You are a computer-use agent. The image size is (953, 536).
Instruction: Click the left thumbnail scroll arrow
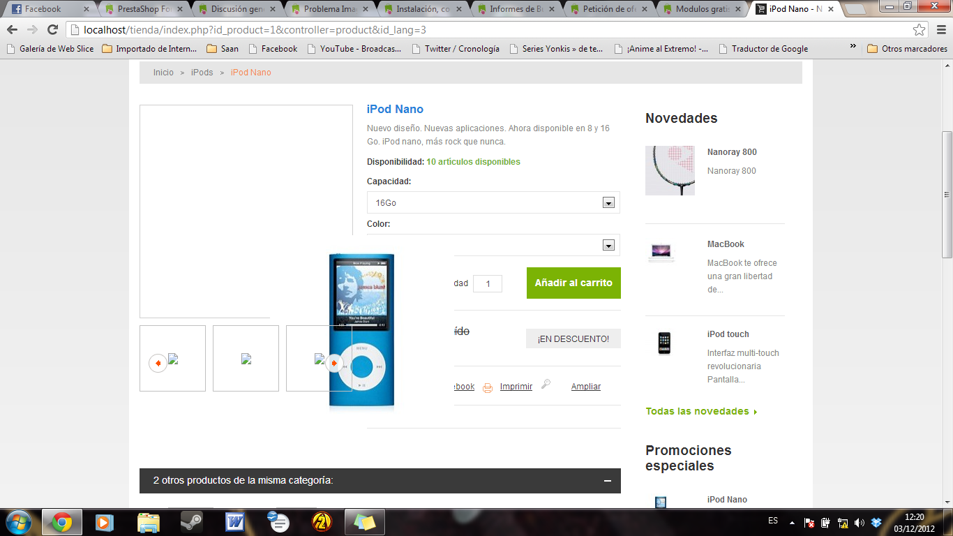point(158,363)
